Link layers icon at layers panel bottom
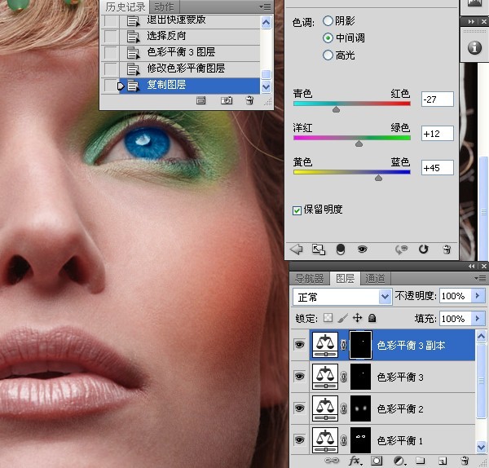The width and height of the screenshot is (489, 468). (x=332, y=461)
